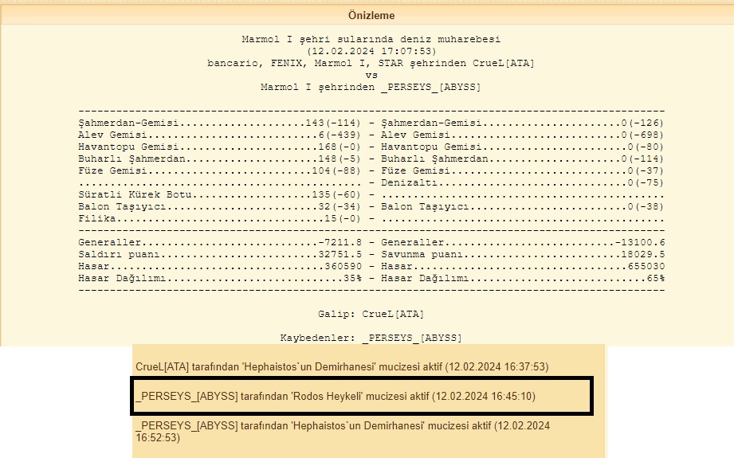Click the Generaller value -7211.8
Viewport: 734px width, 458px height.
[340, 242]
